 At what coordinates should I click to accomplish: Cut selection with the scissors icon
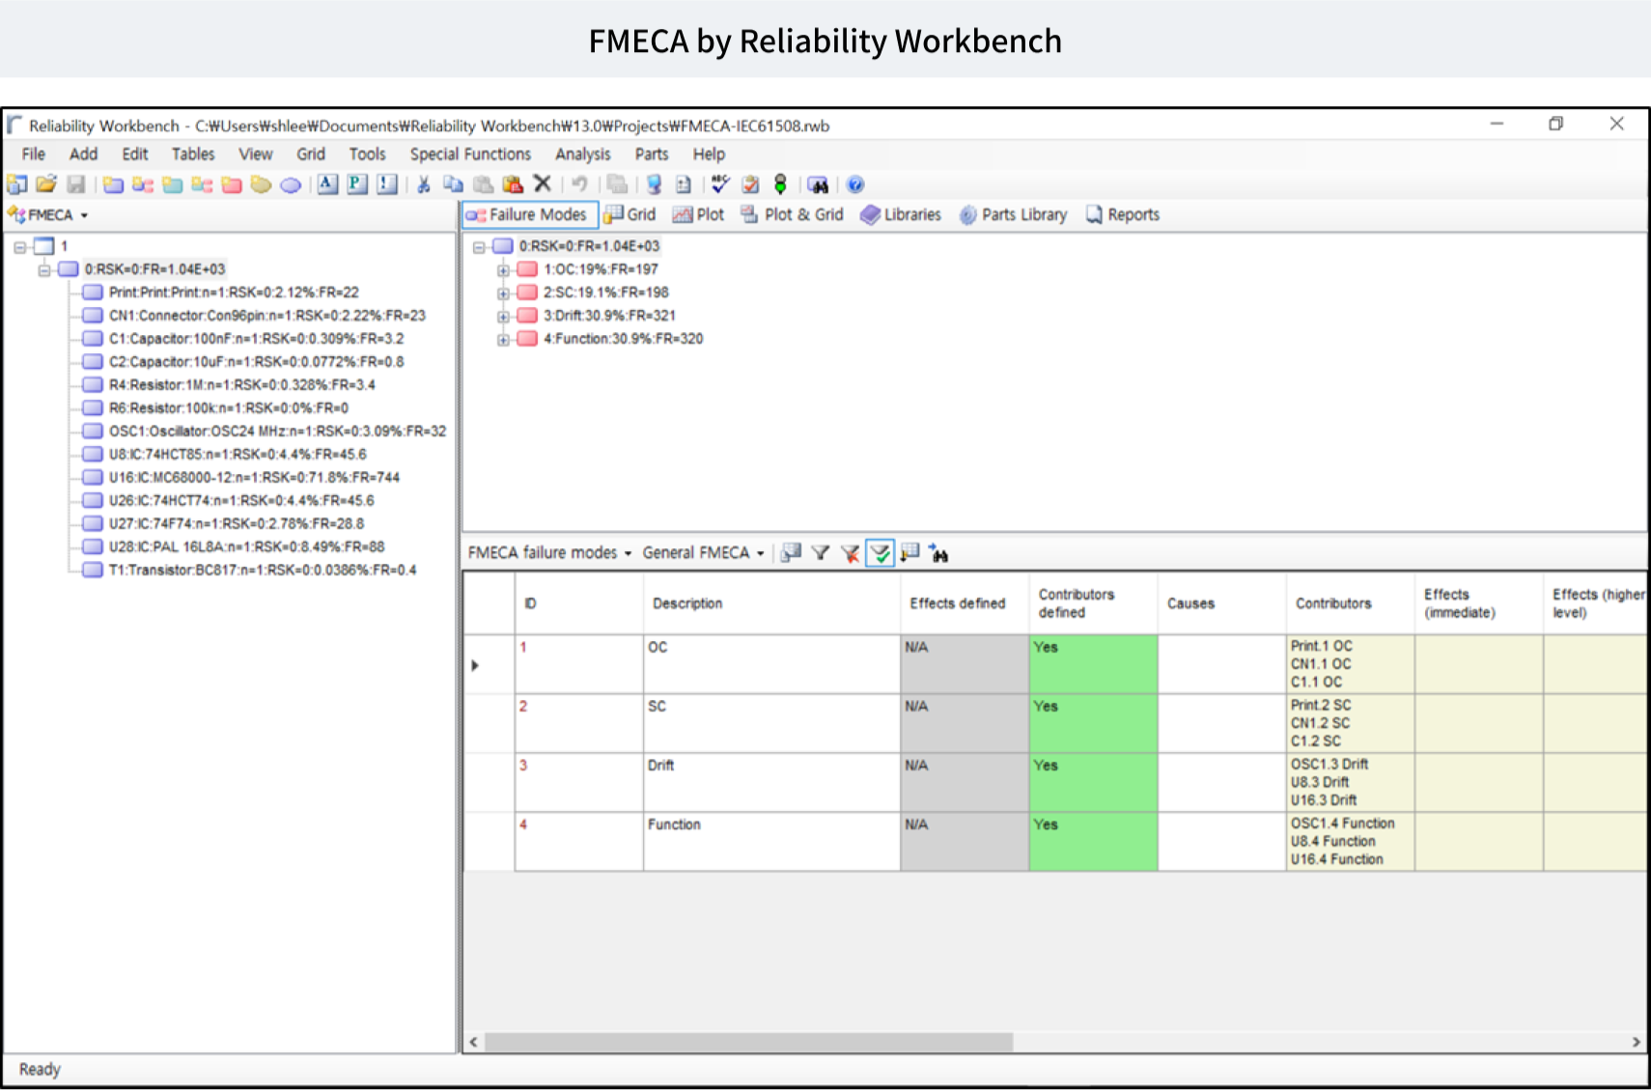422,183
